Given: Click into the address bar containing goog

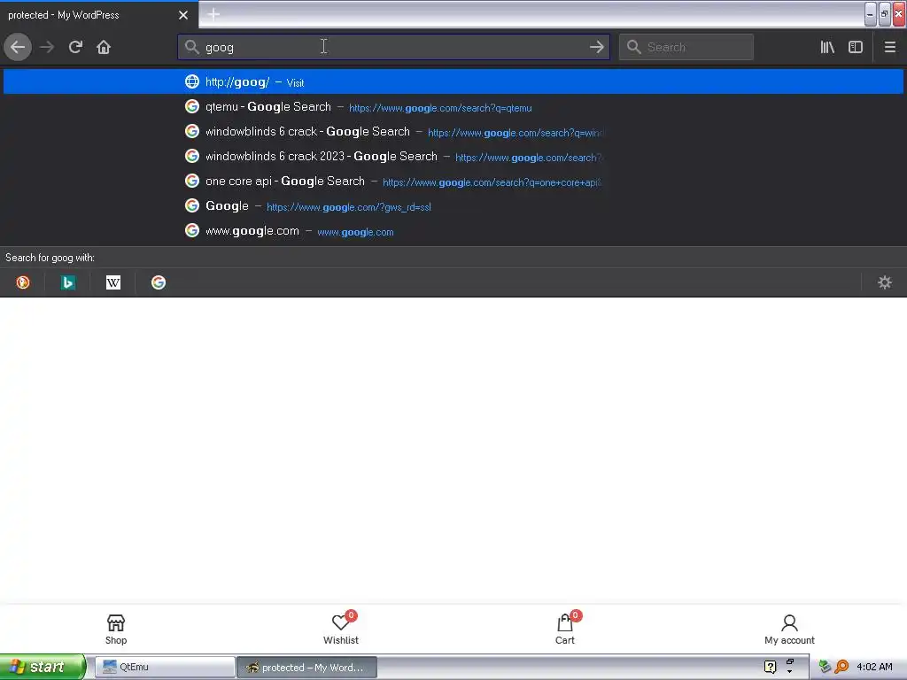Looking at the screenshot, I should [x=393, y=47].
